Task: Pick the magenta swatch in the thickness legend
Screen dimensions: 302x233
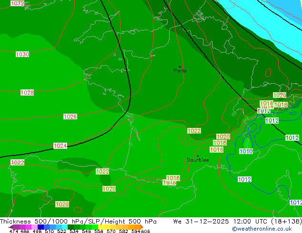Action: pyautogui.click(x=29, y=227)
